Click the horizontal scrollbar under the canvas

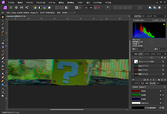pyautogui.click(x=67, y=109)
